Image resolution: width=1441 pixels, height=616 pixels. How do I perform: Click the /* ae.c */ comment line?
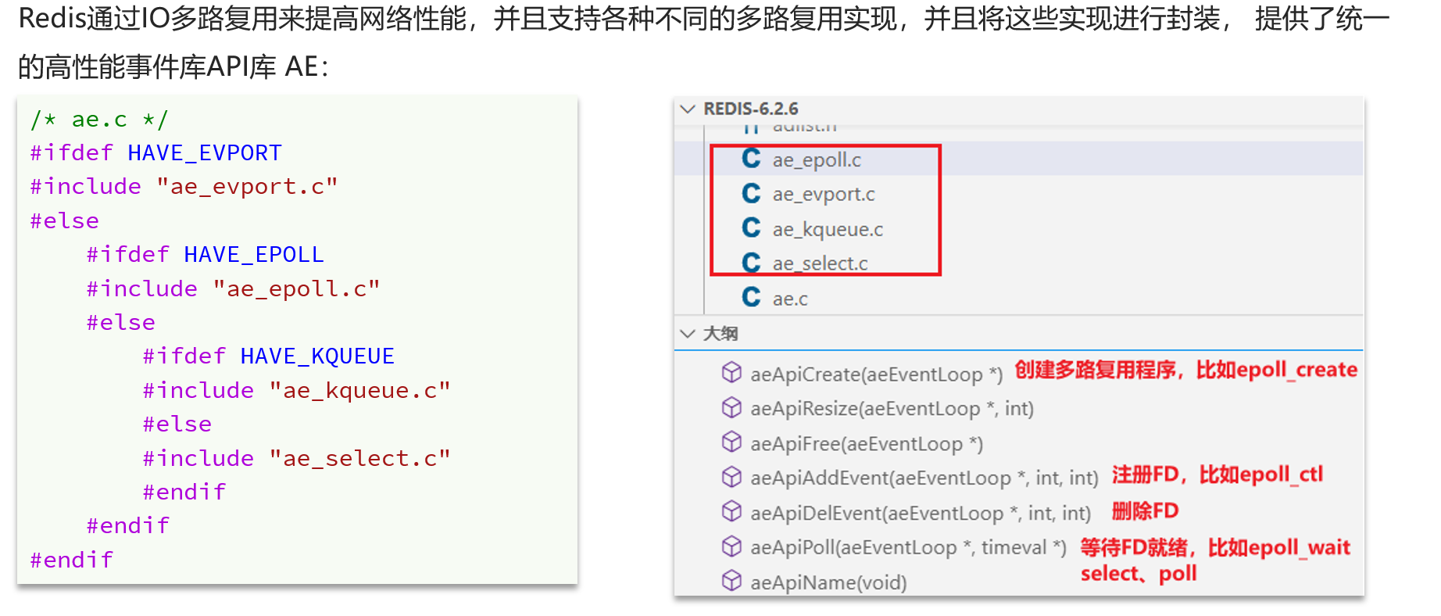pos(99,120)
